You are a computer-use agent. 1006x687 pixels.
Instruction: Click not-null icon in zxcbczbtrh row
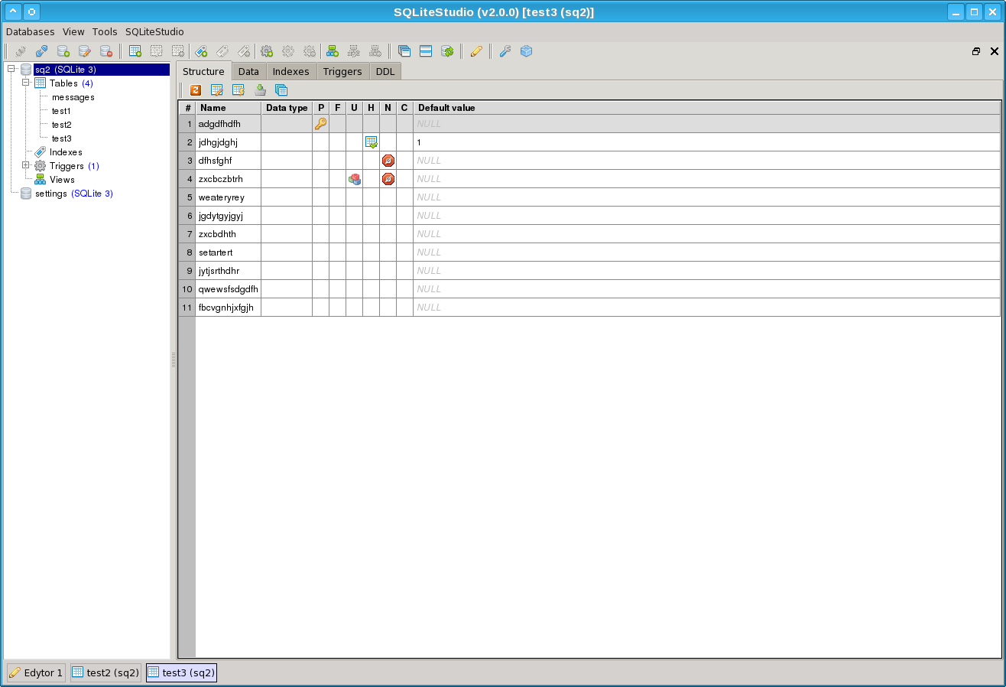(x=388, y=178)
